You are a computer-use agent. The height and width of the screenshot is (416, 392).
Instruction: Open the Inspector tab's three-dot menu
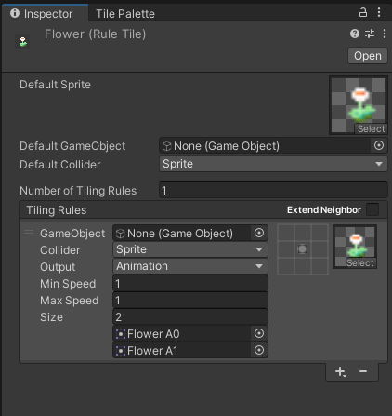click(379, 12)
